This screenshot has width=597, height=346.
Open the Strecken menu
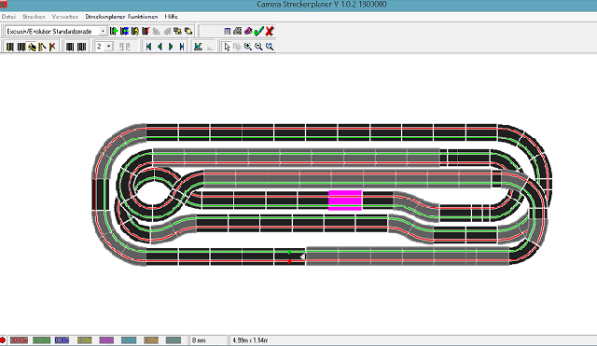pyautogui.click(x=34, y=17)
